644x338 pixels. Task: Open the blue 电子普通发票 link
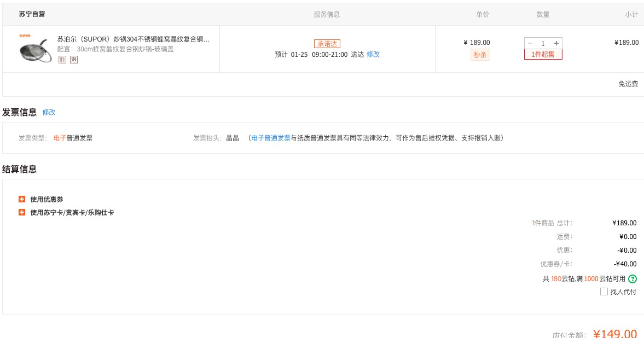[x=271, y=138]
